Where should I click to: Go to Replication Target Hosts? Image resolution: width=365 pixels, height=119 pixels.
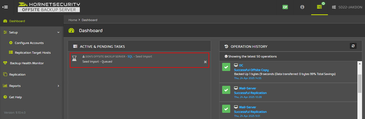(32, 53)
